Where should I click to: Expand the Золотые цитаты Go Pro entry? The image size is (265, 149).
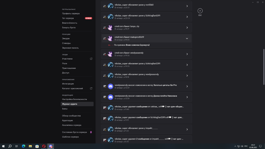coord(187,86)
